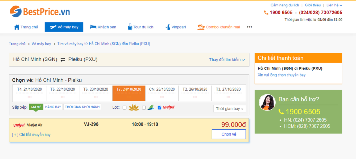Click HN: (024) 7307 2605 number
The image size is (356, 159).
click(x=305, y=120)
